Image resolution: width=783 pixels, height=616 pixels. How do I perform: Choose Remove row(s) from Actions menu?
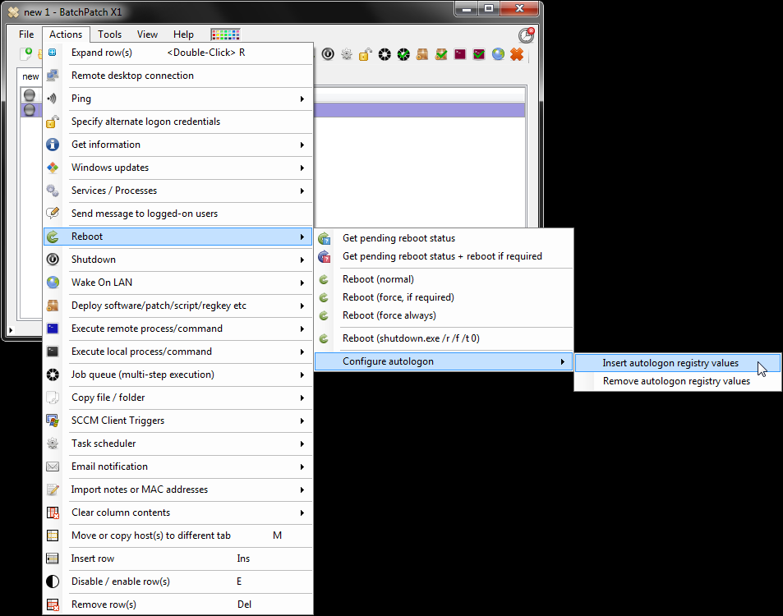(x=177, y=604)
